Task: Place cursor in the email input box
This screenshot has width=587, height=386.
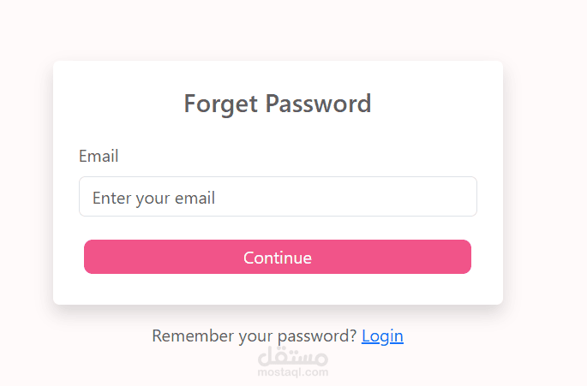Action: tap(278, 196)
